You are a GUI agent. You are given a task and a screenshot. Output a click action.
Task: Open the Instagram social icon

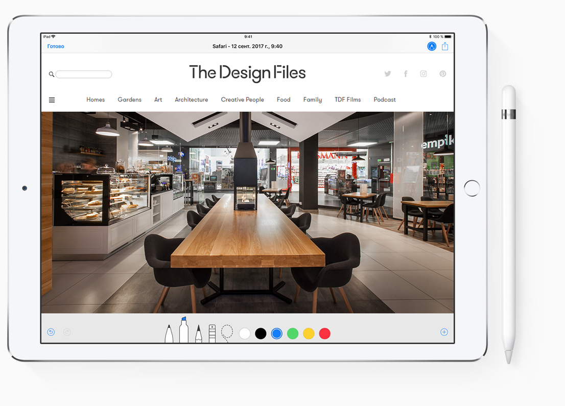(x=423, y=74)
